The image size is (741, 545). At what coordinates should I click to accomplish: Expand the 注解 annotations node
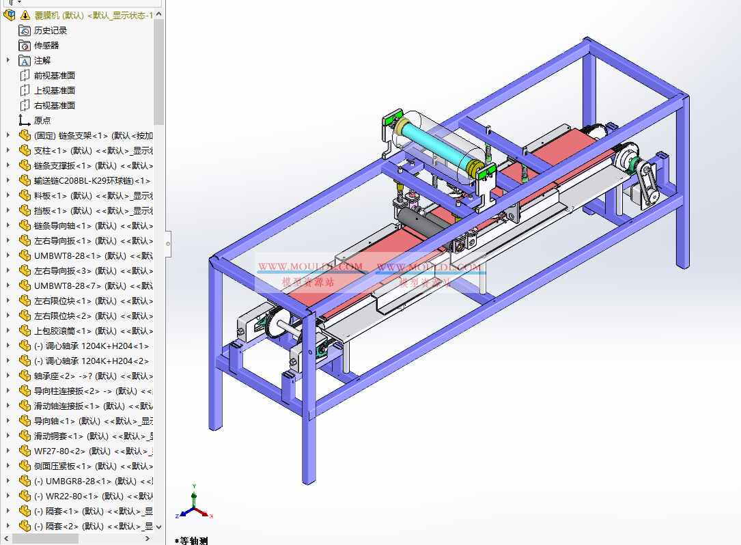pos(8,60)
